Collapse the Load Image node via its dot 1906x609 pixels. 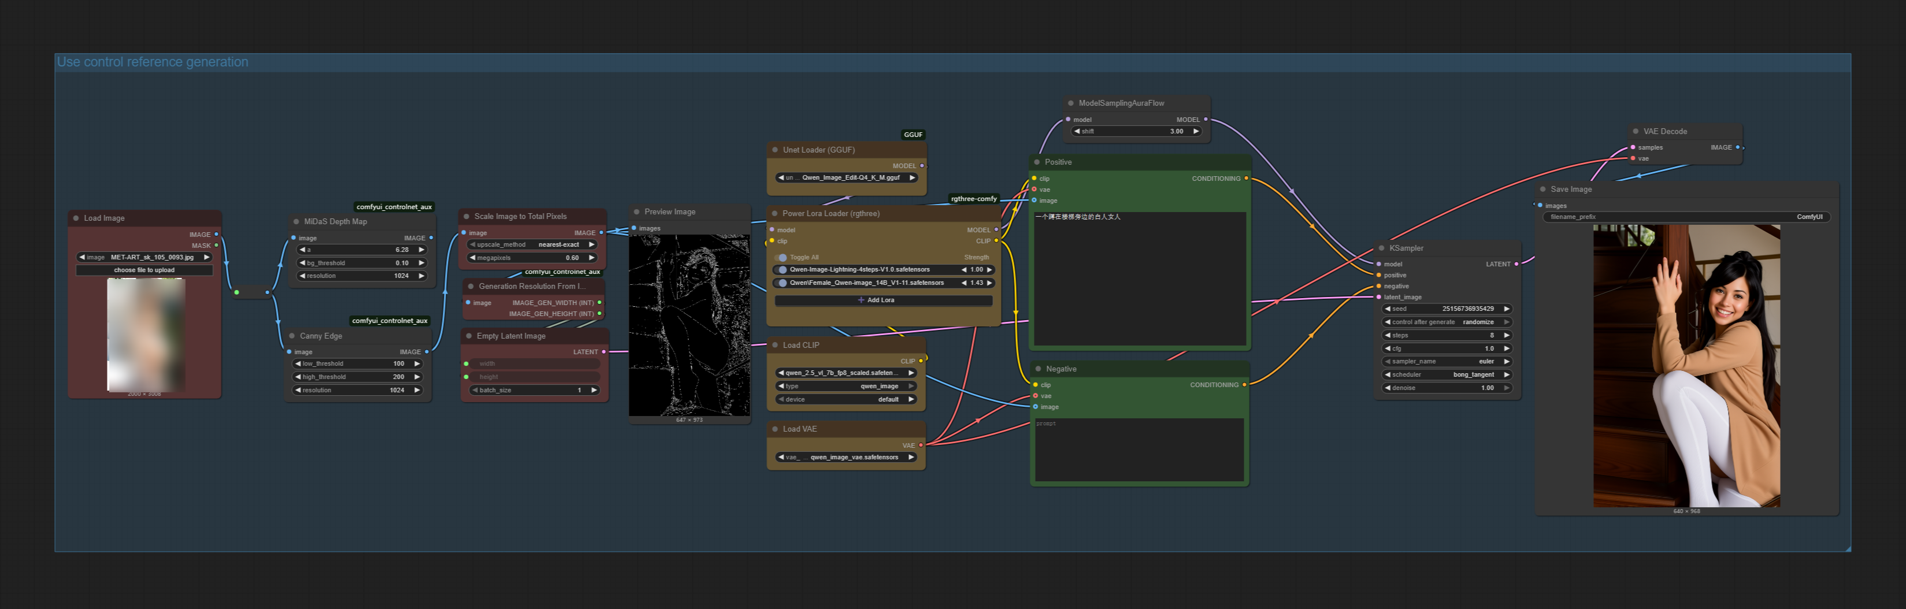pos(76,218)
